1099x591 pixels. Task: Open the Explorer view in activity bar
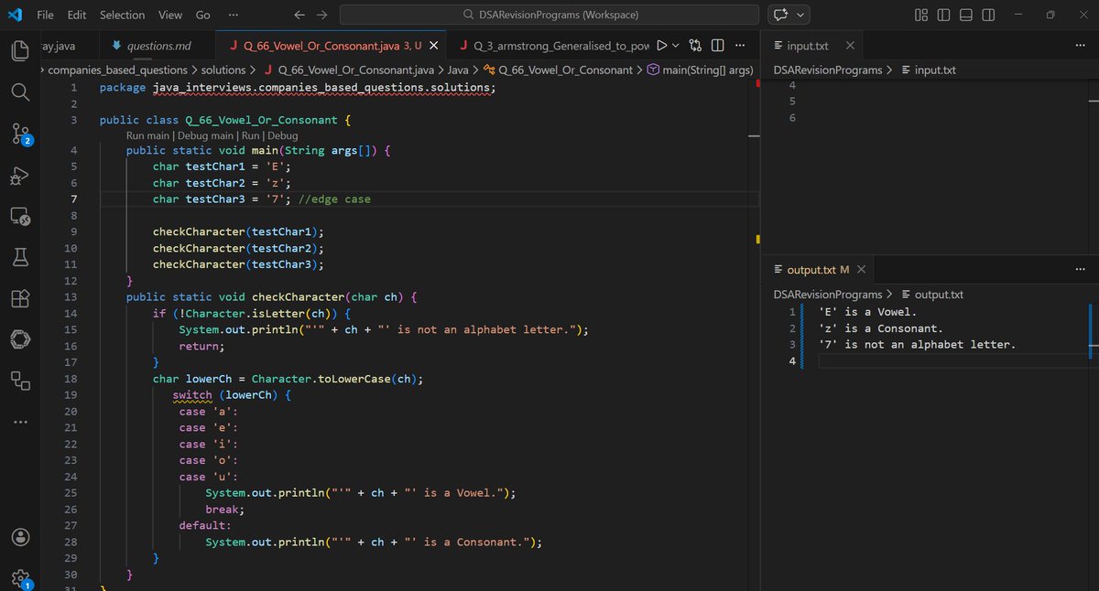coord(20,49)
